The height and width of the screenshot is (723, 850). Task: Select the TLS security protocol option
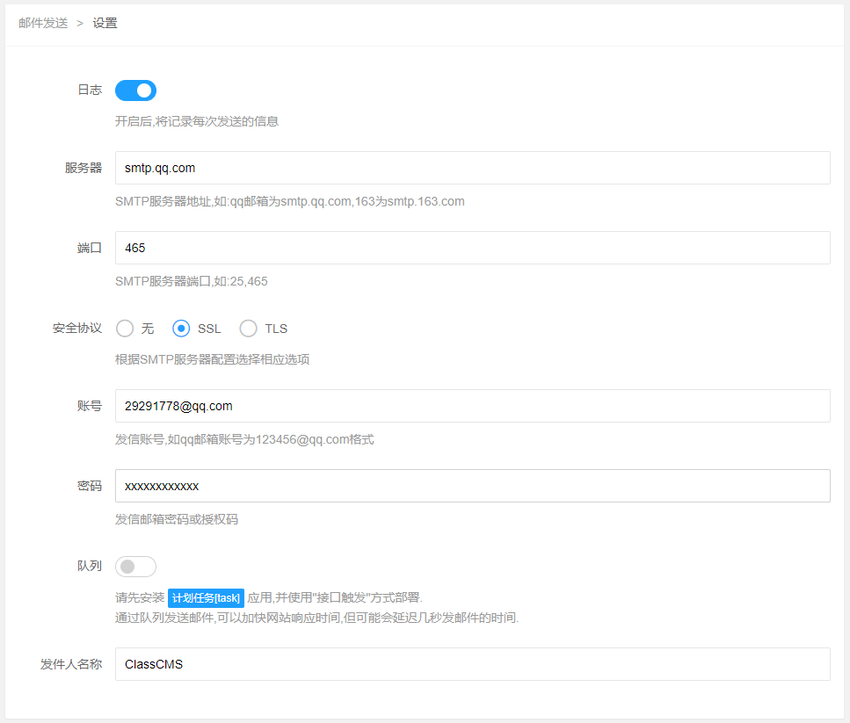coord(264,329)
